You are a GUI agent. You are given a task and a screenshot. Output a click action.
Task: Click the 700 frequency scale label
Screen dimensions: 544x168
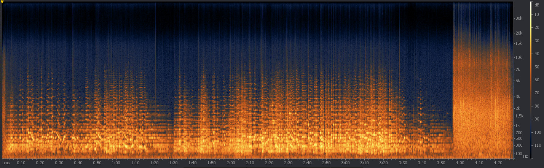pyautogui.click(x=518, y=133)
